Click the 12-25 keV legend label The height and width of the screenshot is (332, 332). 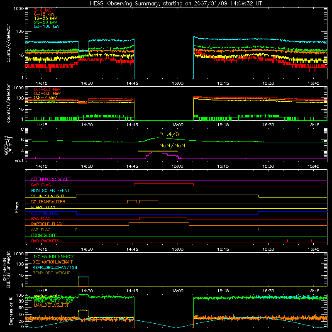click(46, 18)
